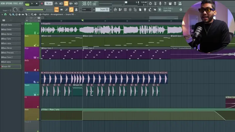Click the playhead marker on the timeline
The width and height of the screenshot is (235, 132).
point(83,20)
